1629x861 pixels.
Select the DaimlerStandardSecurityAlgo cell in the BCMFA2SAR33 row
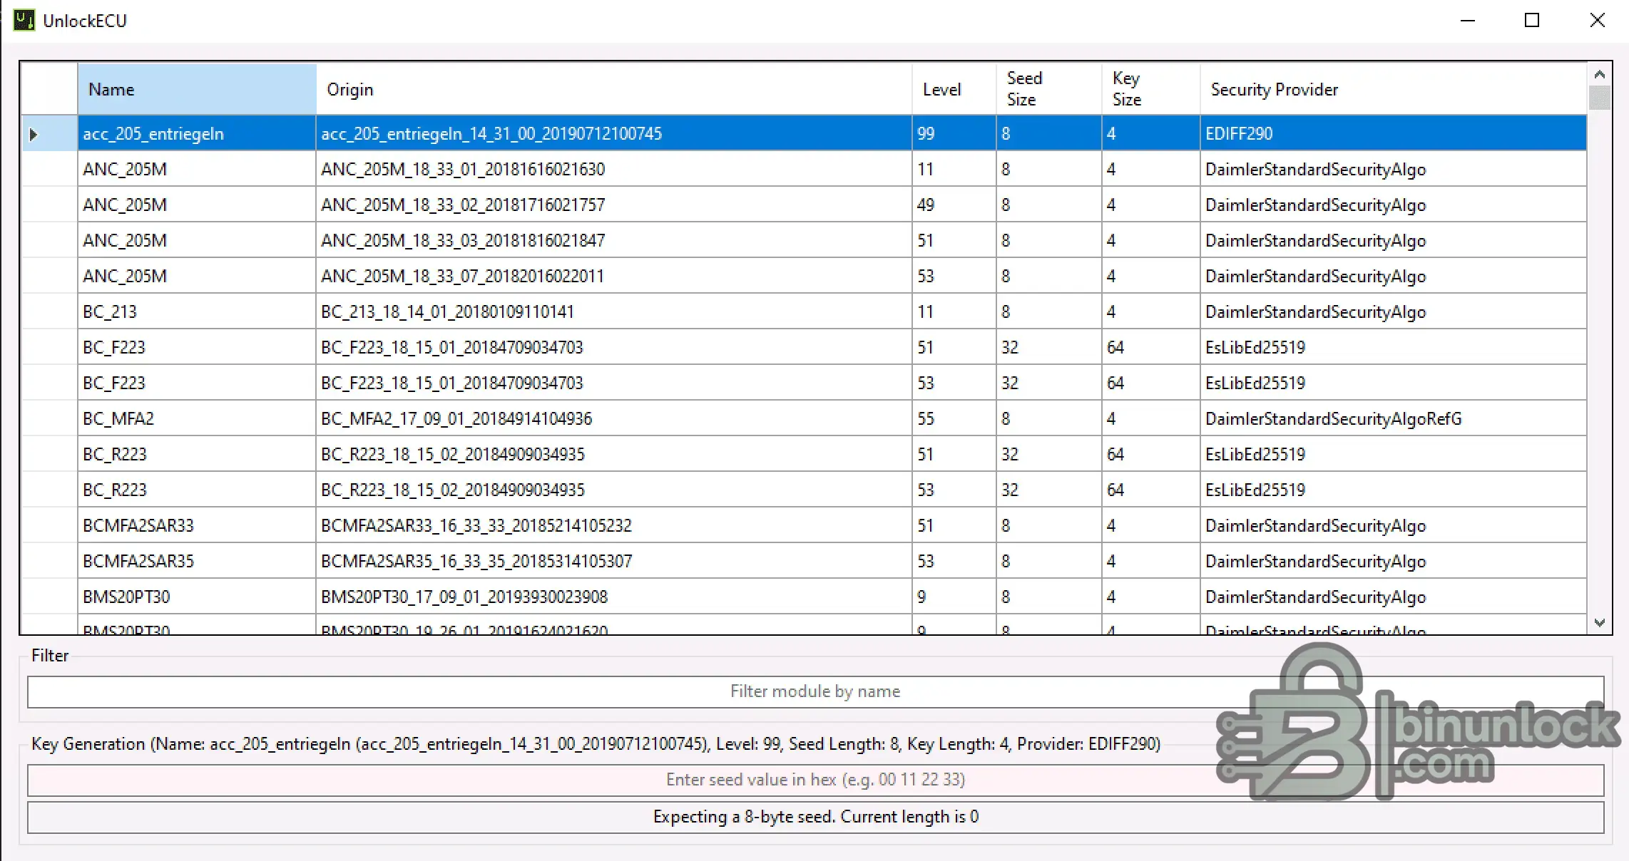tap(1394, 525)
